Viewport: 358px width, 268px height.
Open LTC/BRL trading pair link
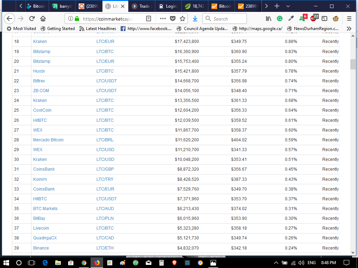pos(105,140)
